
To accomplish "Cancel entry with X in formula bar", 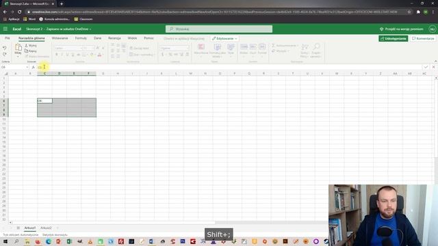I will (433, 67).
